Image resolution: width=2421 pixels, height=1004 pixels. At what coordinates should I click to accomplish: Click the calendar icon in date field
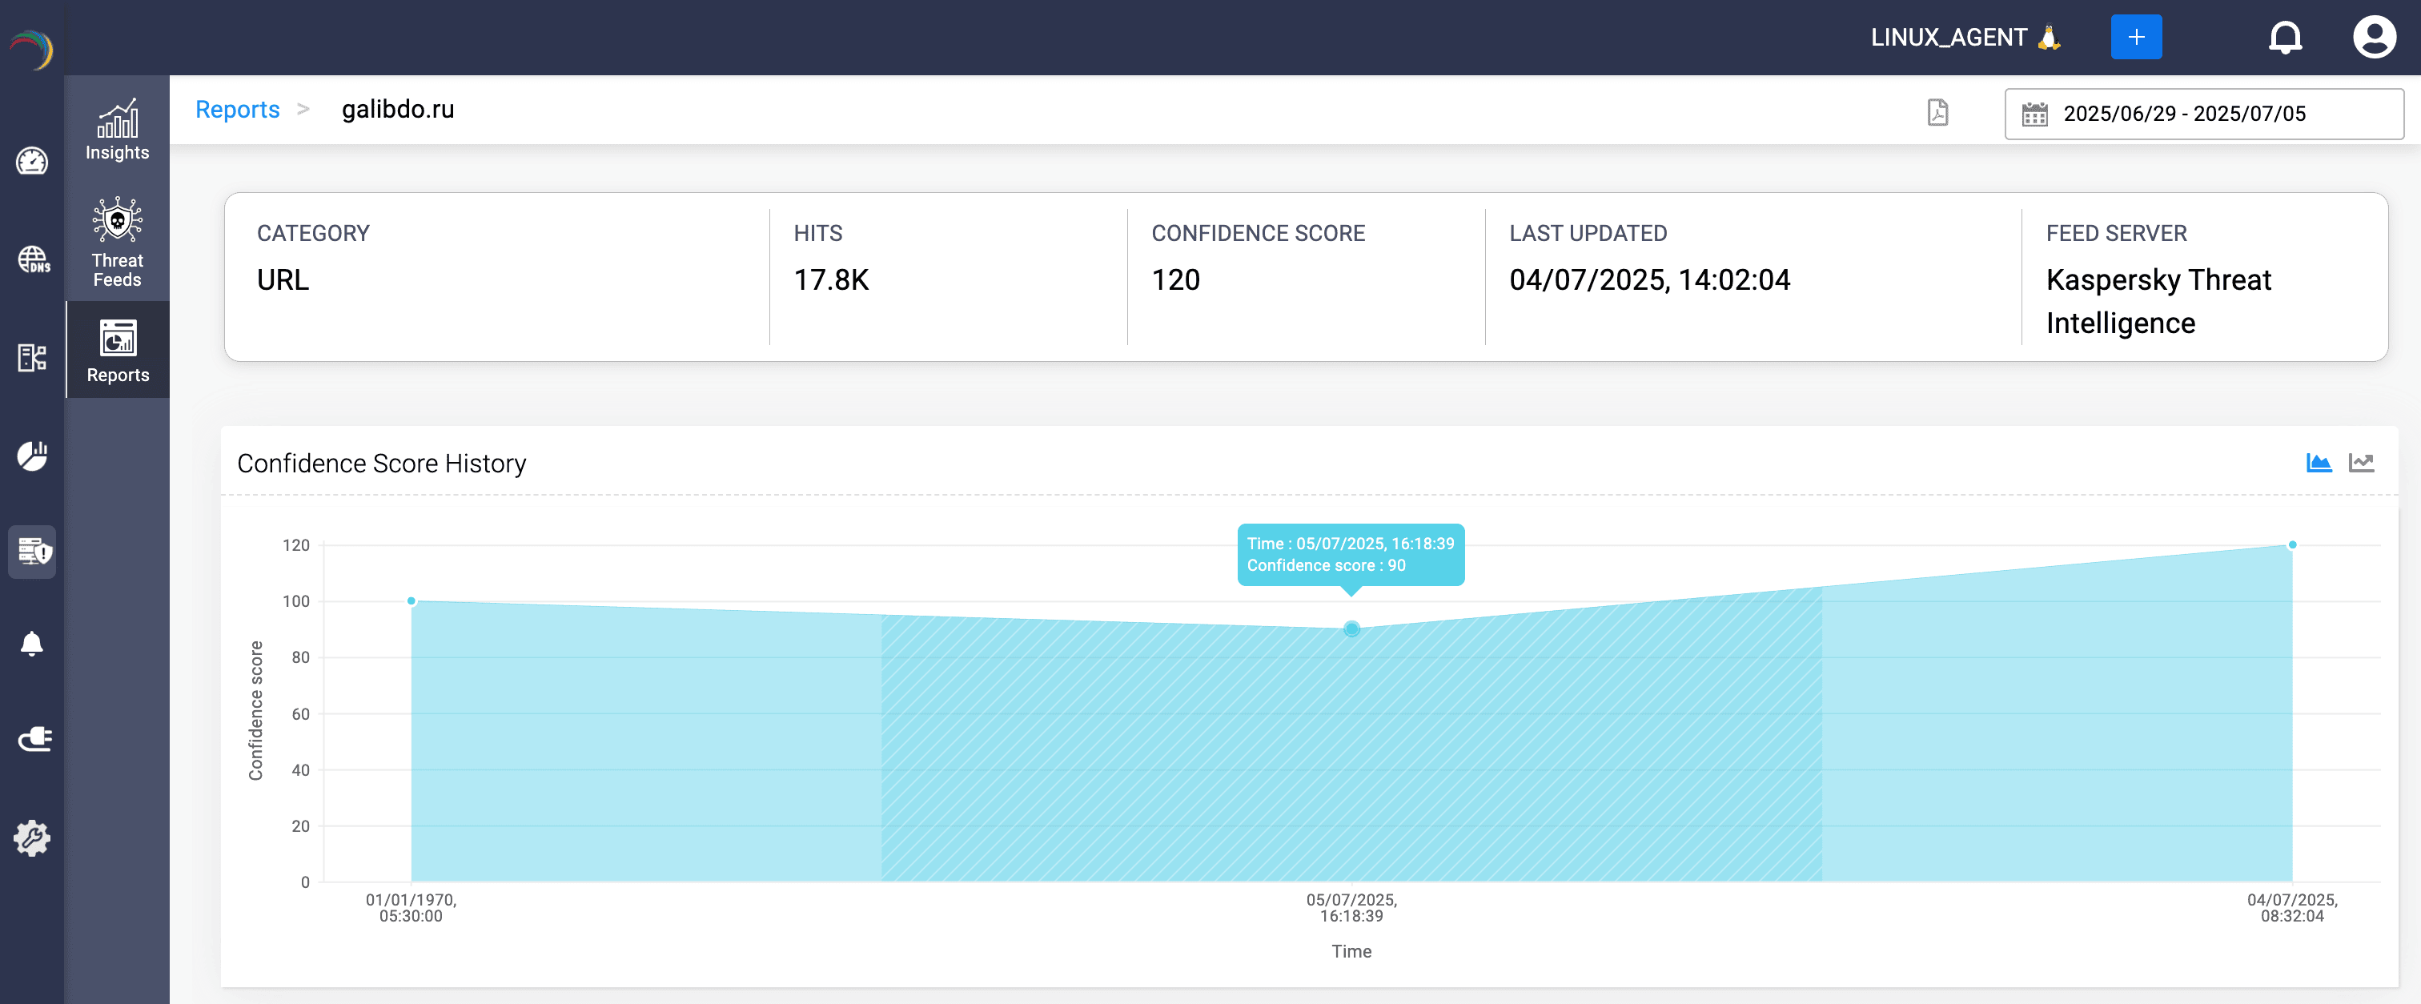point(2034,114)
